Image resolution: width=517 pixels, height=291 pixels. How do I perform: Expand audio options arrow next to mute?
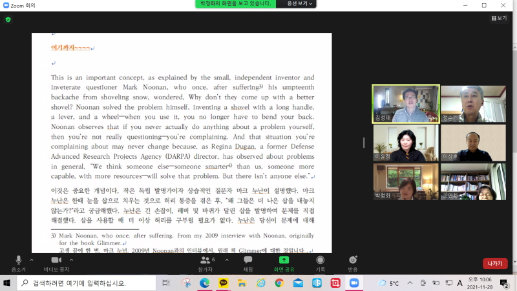[x=32, y=259]
